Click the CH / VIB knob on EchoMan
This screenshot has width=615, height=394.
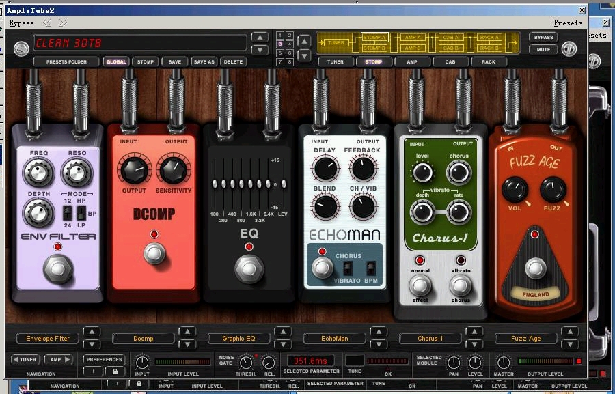pos(364,206)
